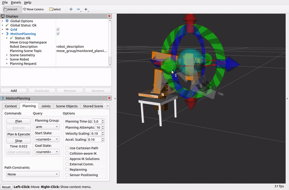The height and width of the screenshot is (190, 289).
Task: Close the MotionPlanning panel
Action: [x=109, y=98]
